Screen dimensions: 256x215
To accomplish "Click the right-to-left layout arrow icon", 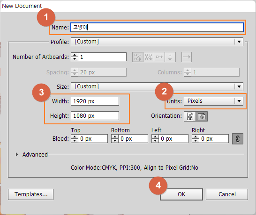I will [x=187, y=57].
